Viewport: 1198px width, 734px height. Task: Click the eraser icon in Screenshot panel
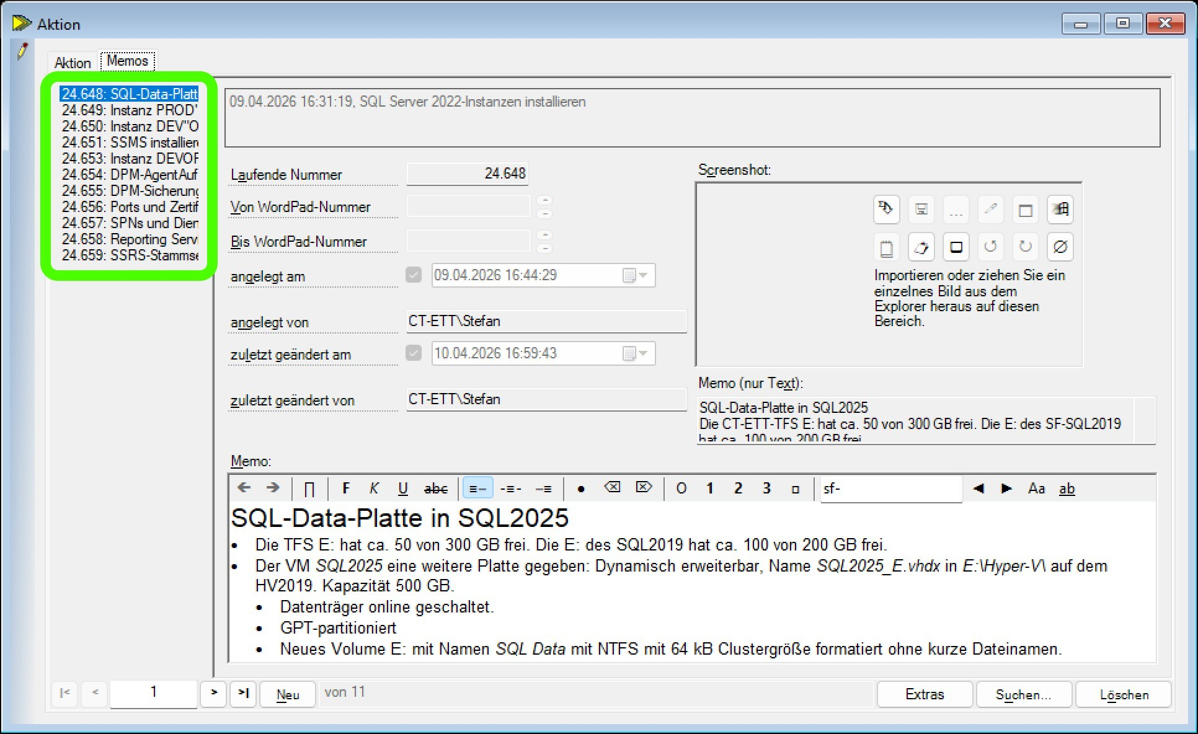tap(921, 247)
